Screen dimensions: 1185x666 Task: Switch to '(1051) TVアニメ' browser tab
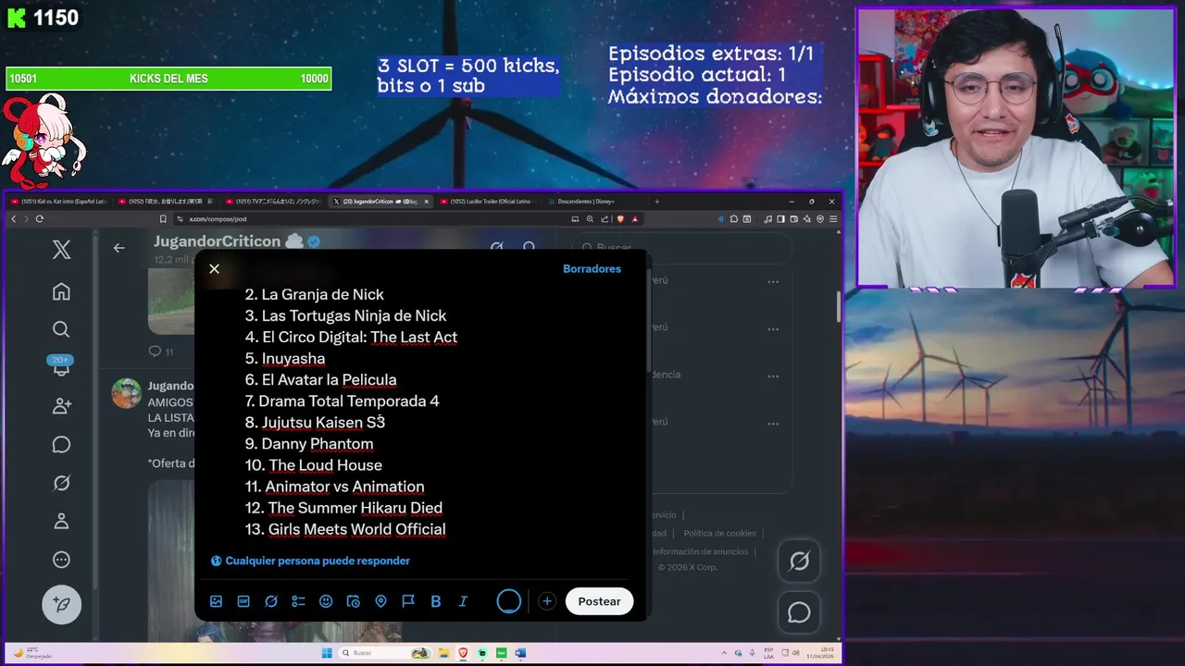click(276, 201)
